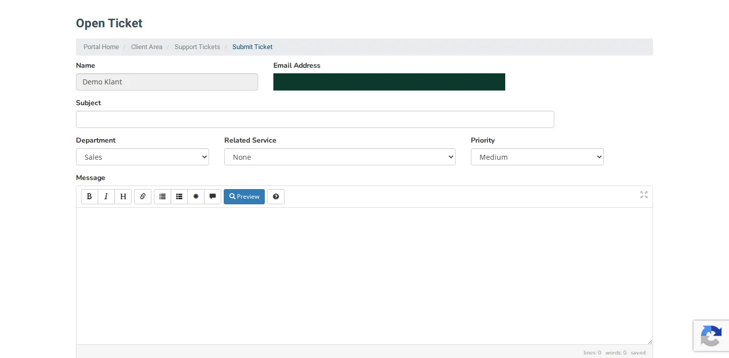Insert an unordered list in the message
This screenshot has height=358, width=729.
(163, 197)
